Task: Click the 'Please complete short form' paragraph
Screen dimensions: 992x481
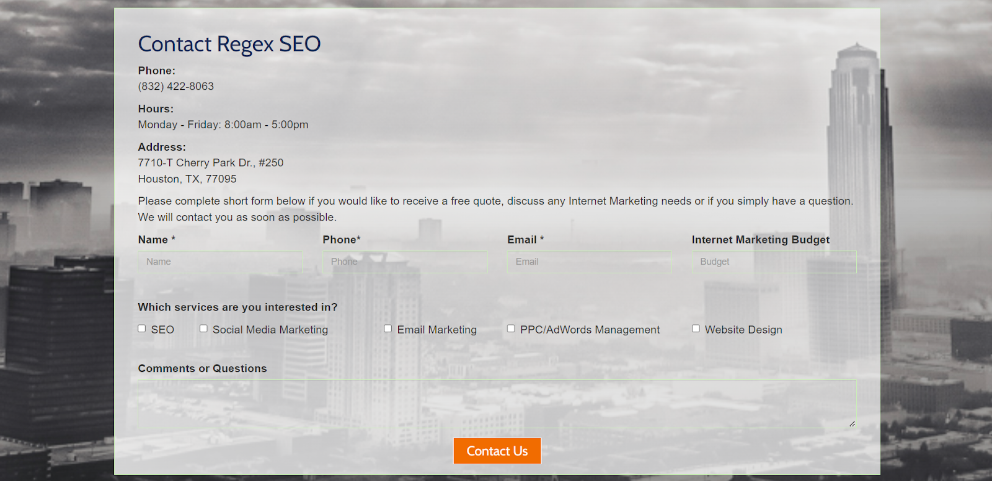Action: (495, 209)
